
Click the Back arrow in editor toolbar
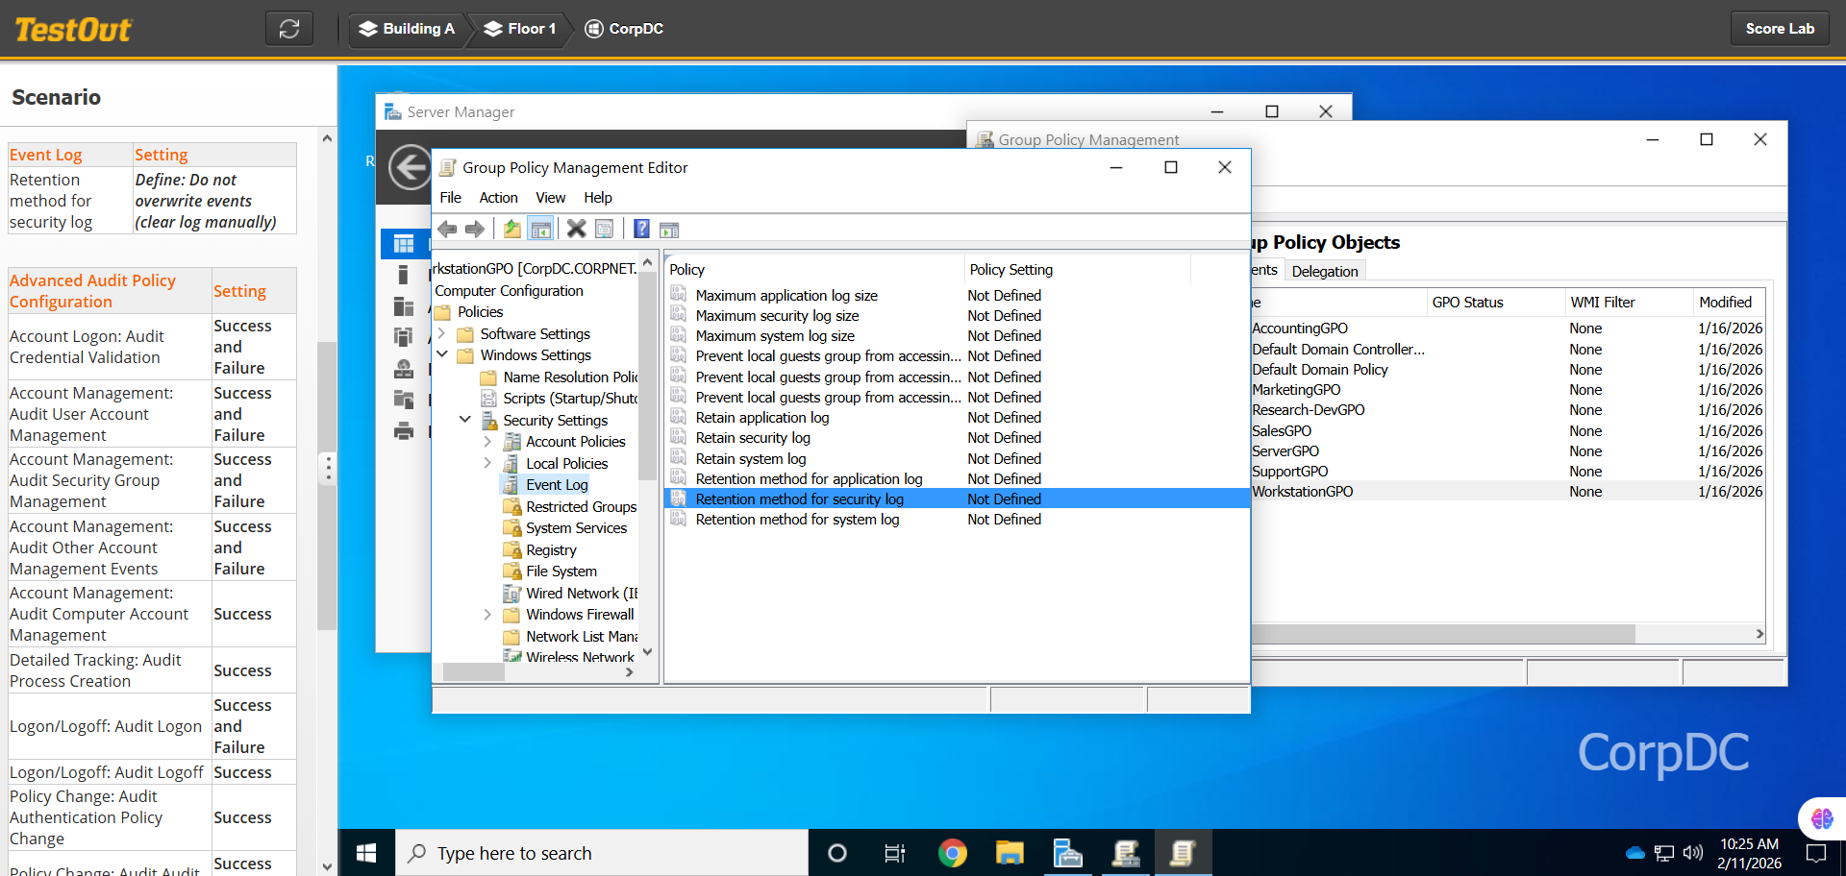click(447, 229)
